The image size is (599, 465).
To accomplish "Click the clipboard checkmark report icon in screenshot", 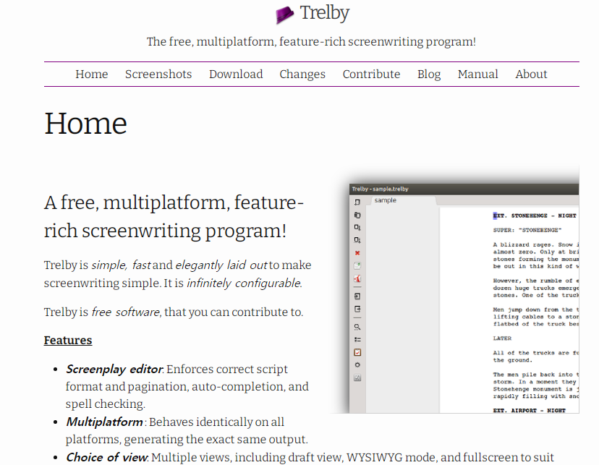I will pyautogui.click(x=357, y=352).
